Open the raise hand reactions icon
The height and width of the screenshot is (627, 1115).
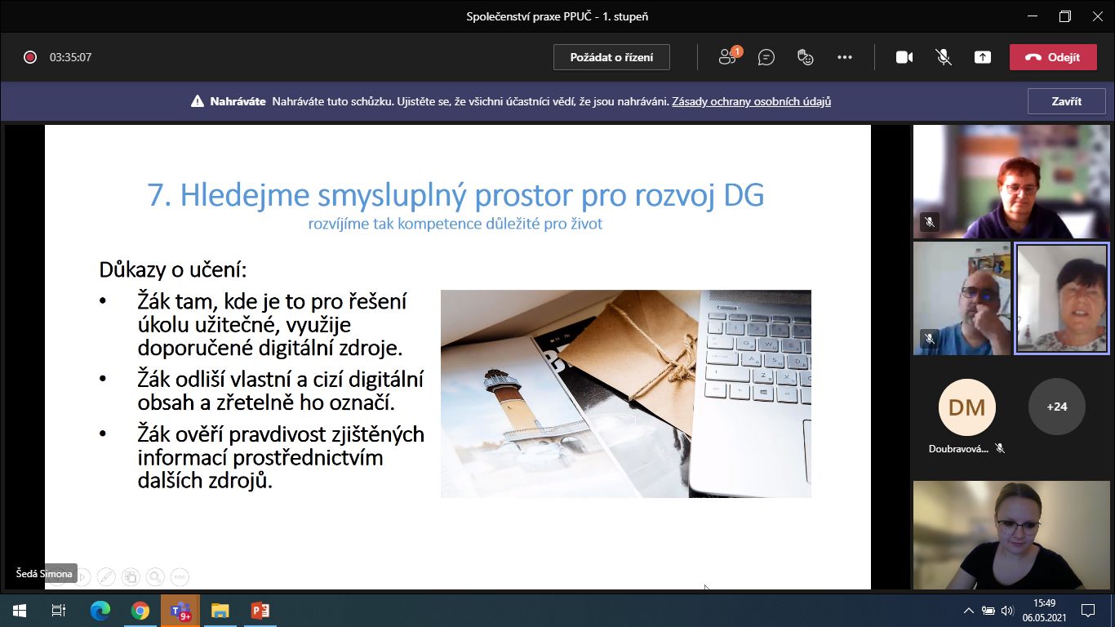(x=806, y=57)
